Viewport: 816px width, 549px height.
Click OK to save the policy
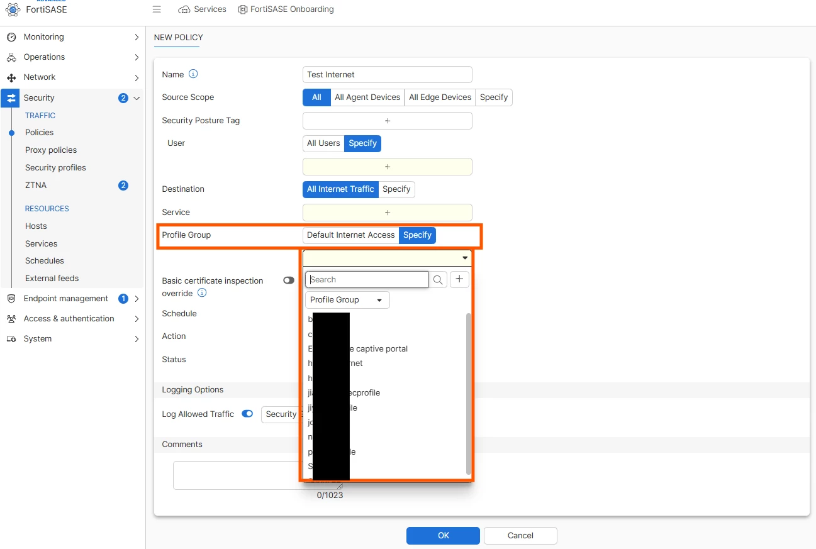click(x=444, y=536)
